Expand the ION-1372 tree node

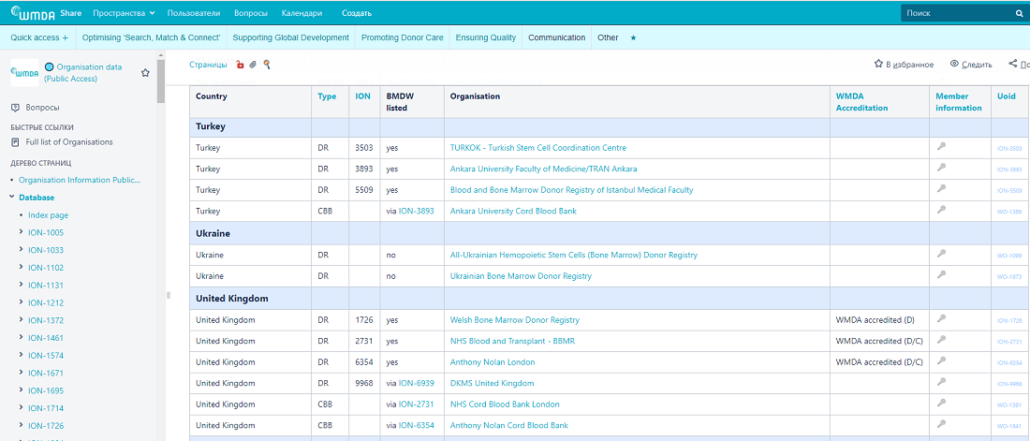pos(22,320)
